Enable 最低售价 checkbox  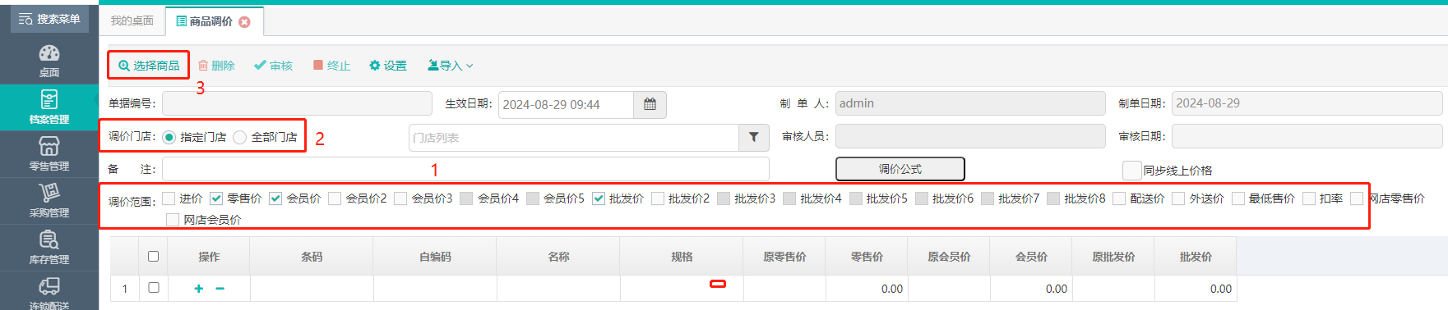pyautogui.click(x=1238, y=198)
